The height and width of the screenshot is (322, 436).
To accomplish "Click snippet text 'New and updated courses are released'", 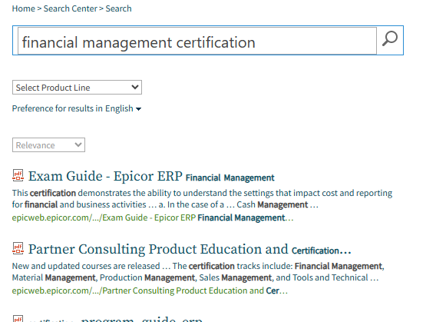I will [x=86, y=266].
